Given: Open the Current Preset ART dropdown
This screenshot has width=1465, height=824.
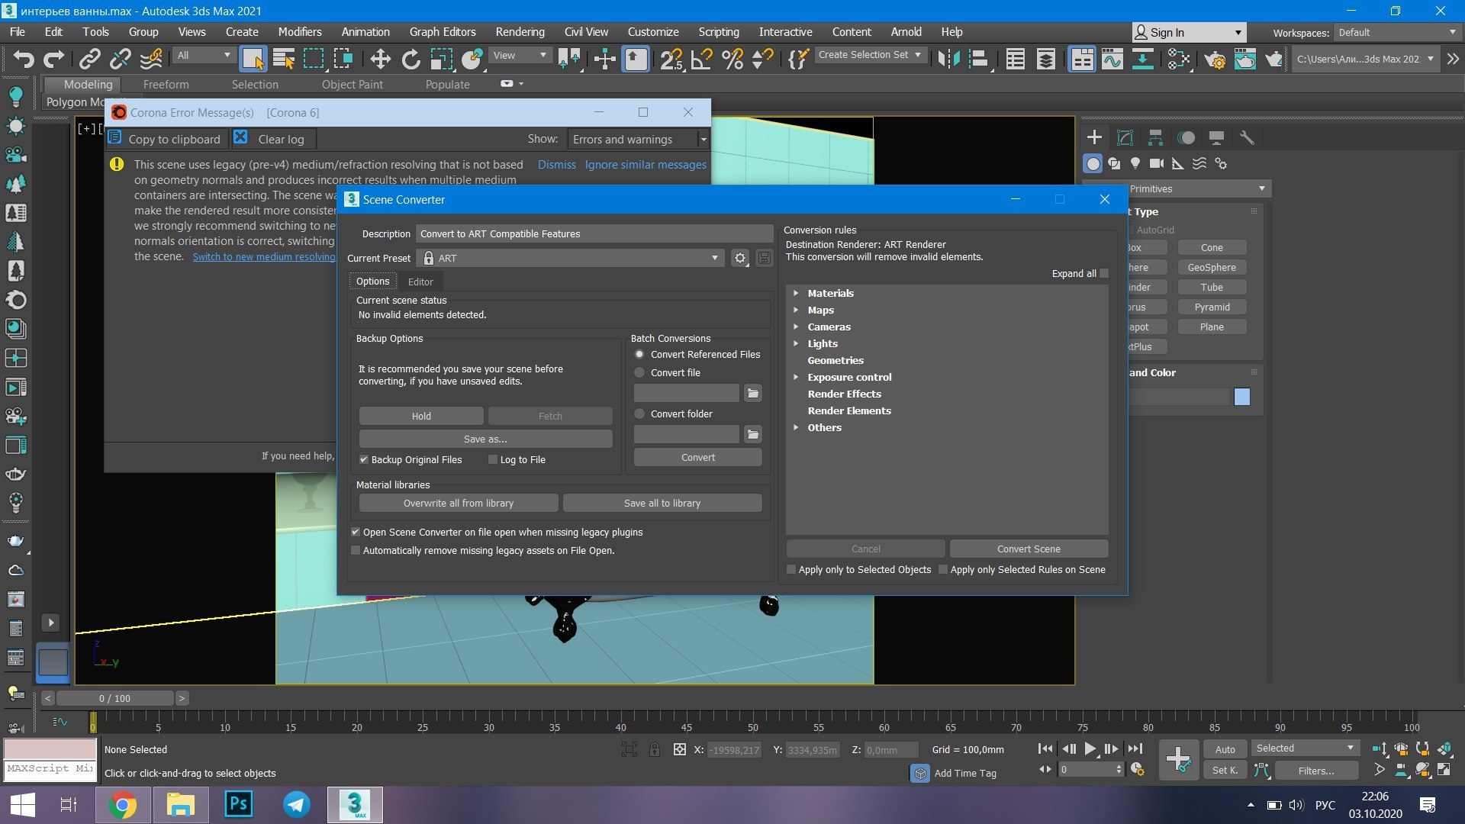Looking at the screenshot, I should [x=571, y=258].
